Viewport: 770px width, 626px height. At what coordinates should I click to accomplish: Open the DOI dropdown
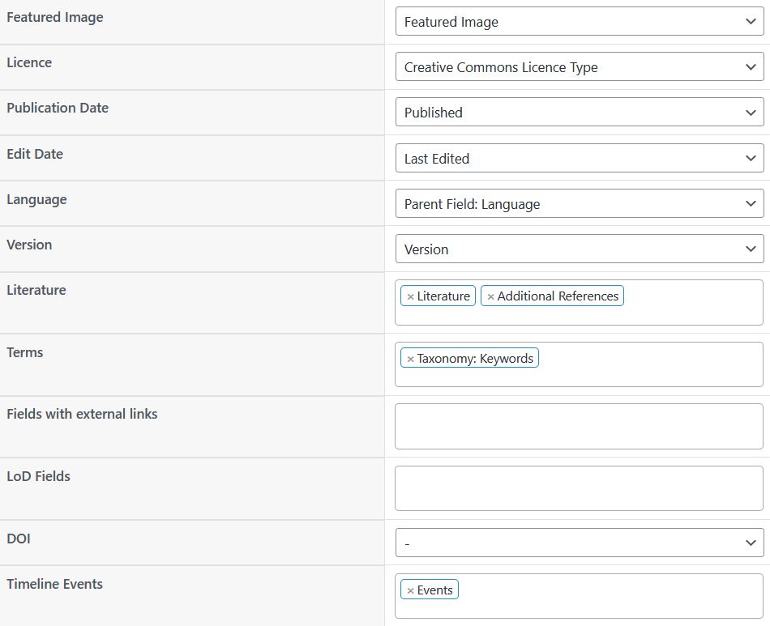[x=580, y=543]
